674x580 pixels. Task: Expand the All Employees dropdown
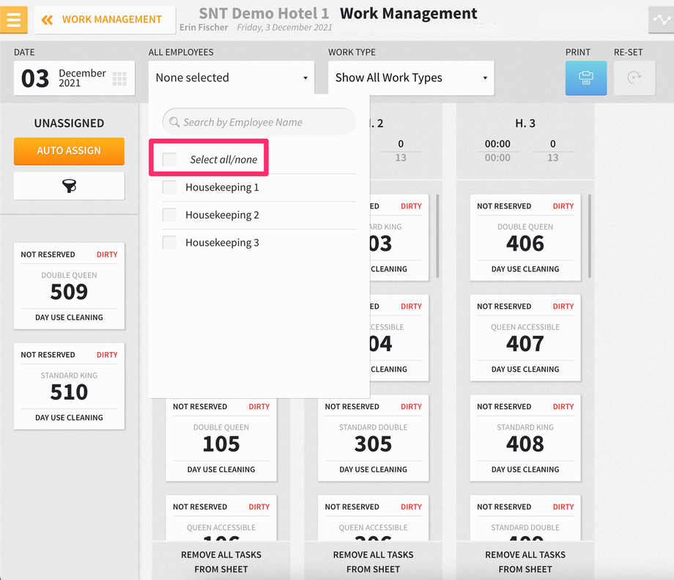(232, 78)
